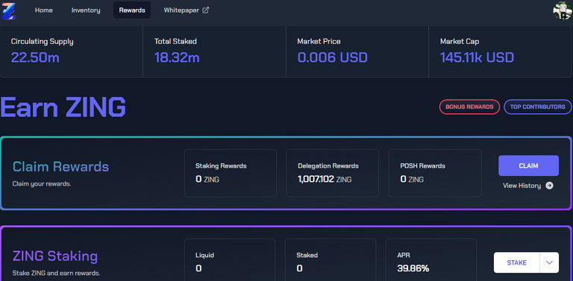Show TOP CONTRIBUTORS

point(537,107)
